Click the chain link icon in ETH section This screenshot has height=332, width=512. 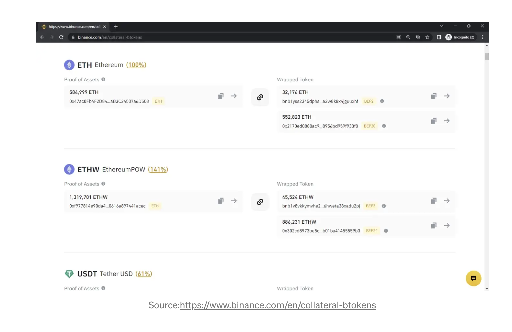pos(260,97)
